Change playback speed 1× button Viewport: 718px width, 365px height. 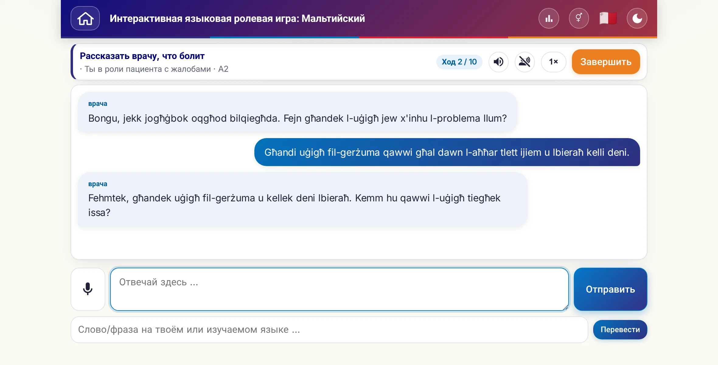(x=553, y=62)
